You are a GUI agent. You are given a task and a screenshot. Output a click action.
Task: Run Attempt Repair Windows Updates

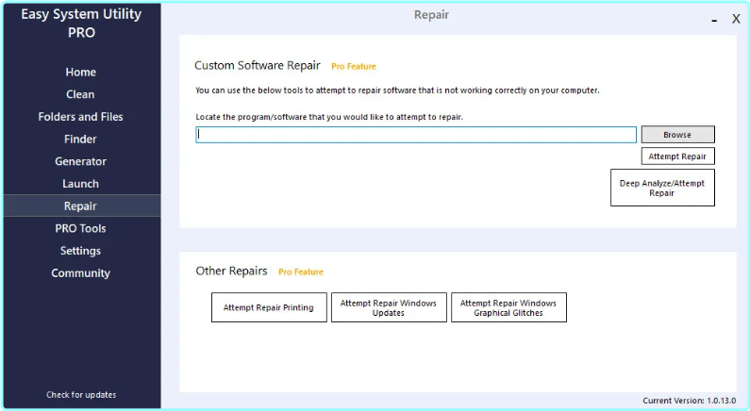point(389,307)
